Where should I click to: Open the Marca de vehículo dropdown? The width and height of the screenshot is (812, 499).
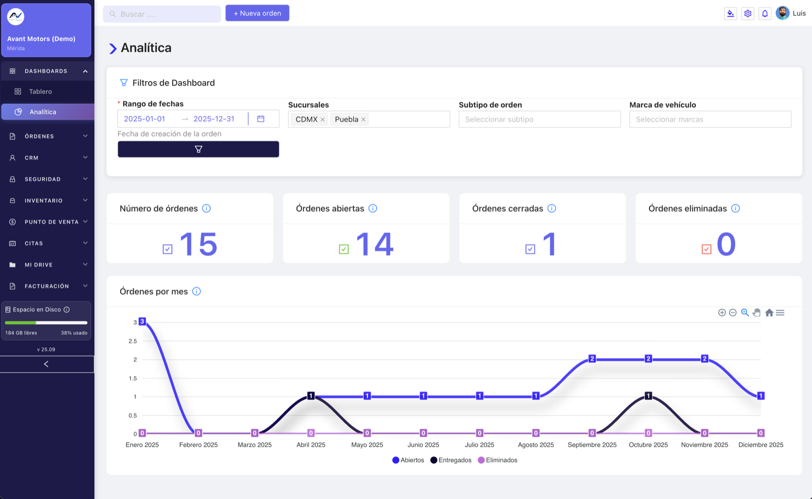pos(710,119)
